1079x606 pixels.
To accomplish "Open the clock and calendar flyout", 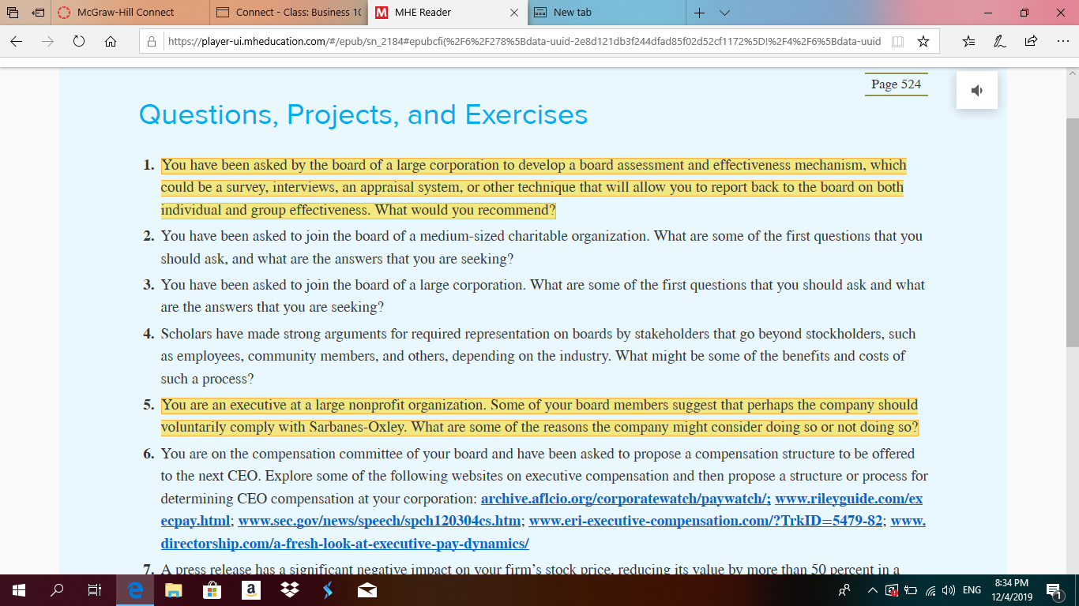I will click(1010, 590).
